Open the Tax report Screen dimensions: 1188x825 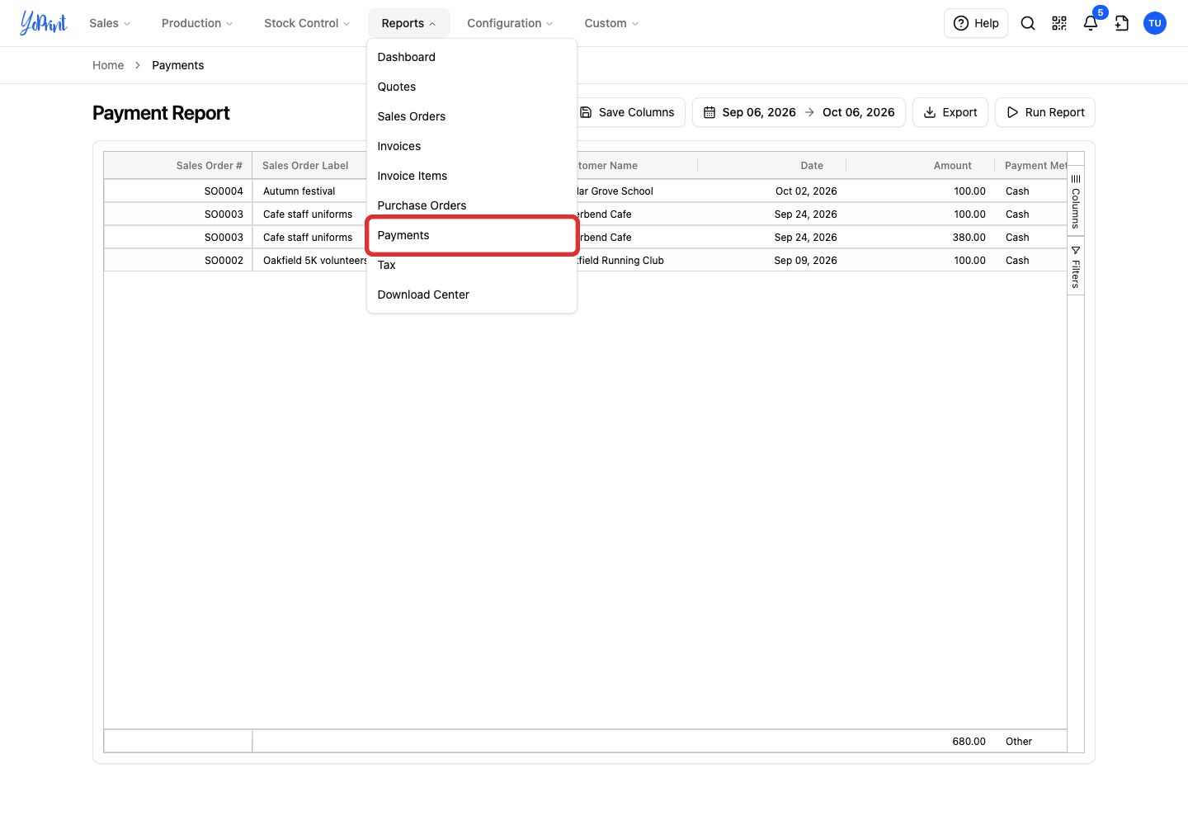[472, 265]
